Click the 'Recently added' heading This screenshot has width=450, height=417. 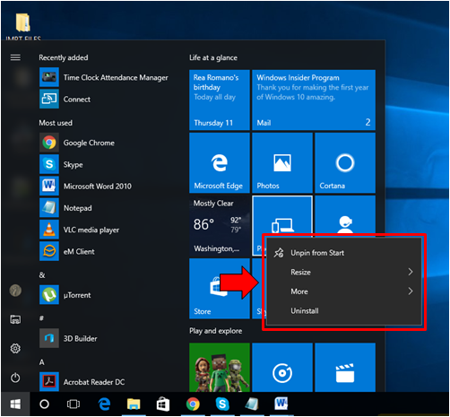[64, 57]
